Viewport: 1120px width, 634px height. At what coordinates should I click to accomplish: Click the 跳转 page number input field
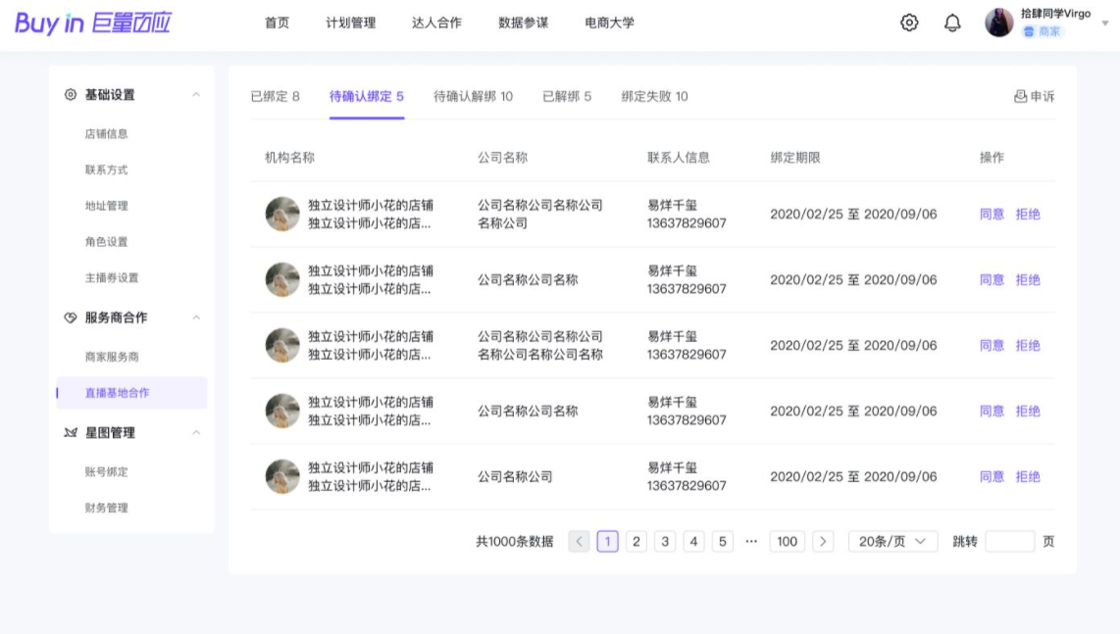click(1009, 542)
